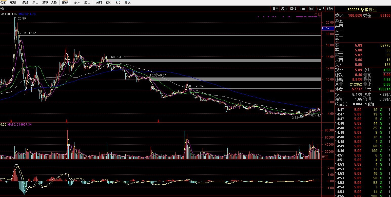Click the first red S marker under chart
Screen dimensions: 391x197
(x=11, y=121)
